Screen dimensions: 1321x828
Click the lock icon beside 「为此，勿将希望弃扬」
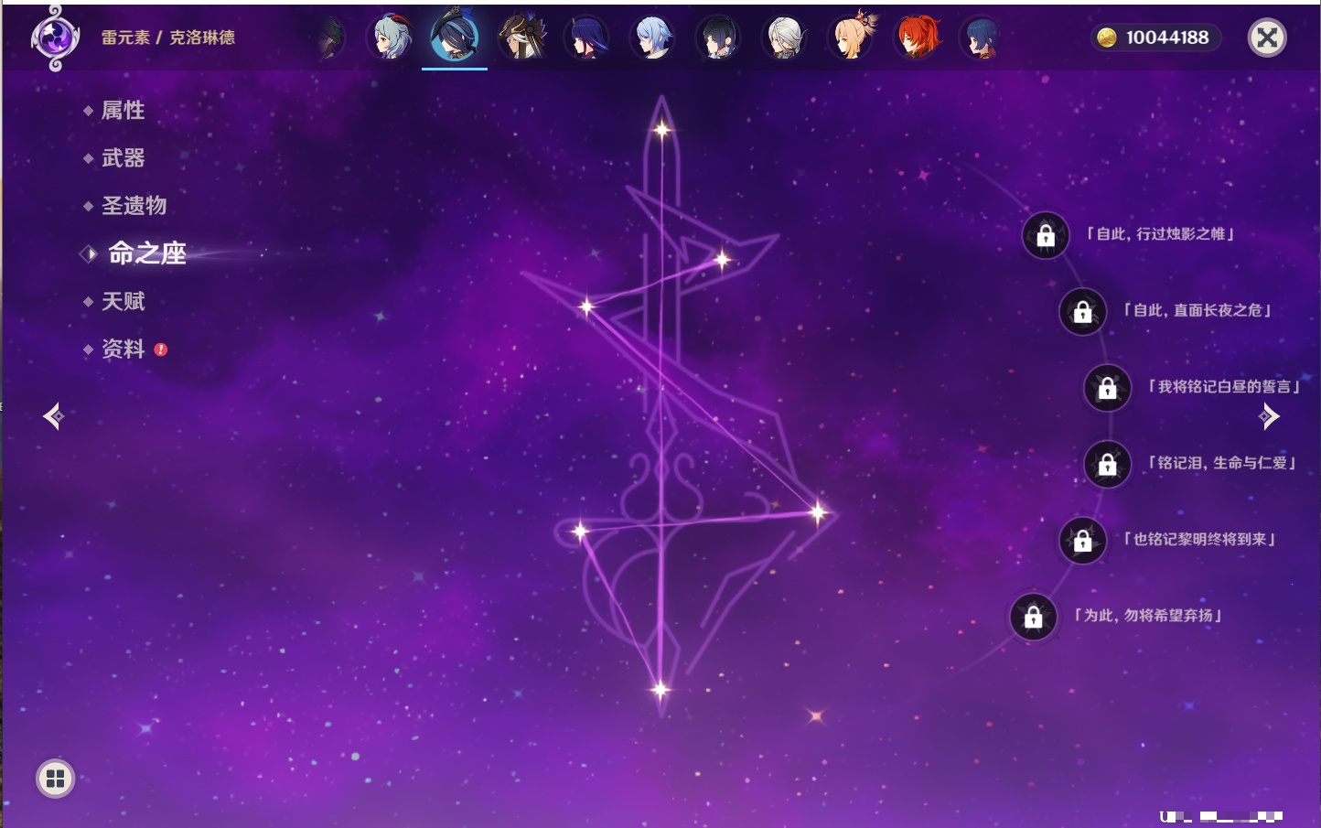1033,617
